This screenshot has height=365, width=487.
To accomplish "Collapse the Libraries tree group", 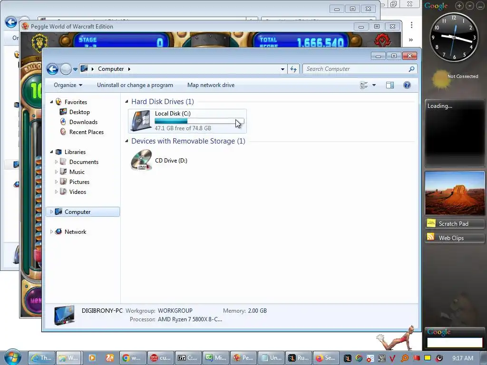I will (x=51, y=152).
